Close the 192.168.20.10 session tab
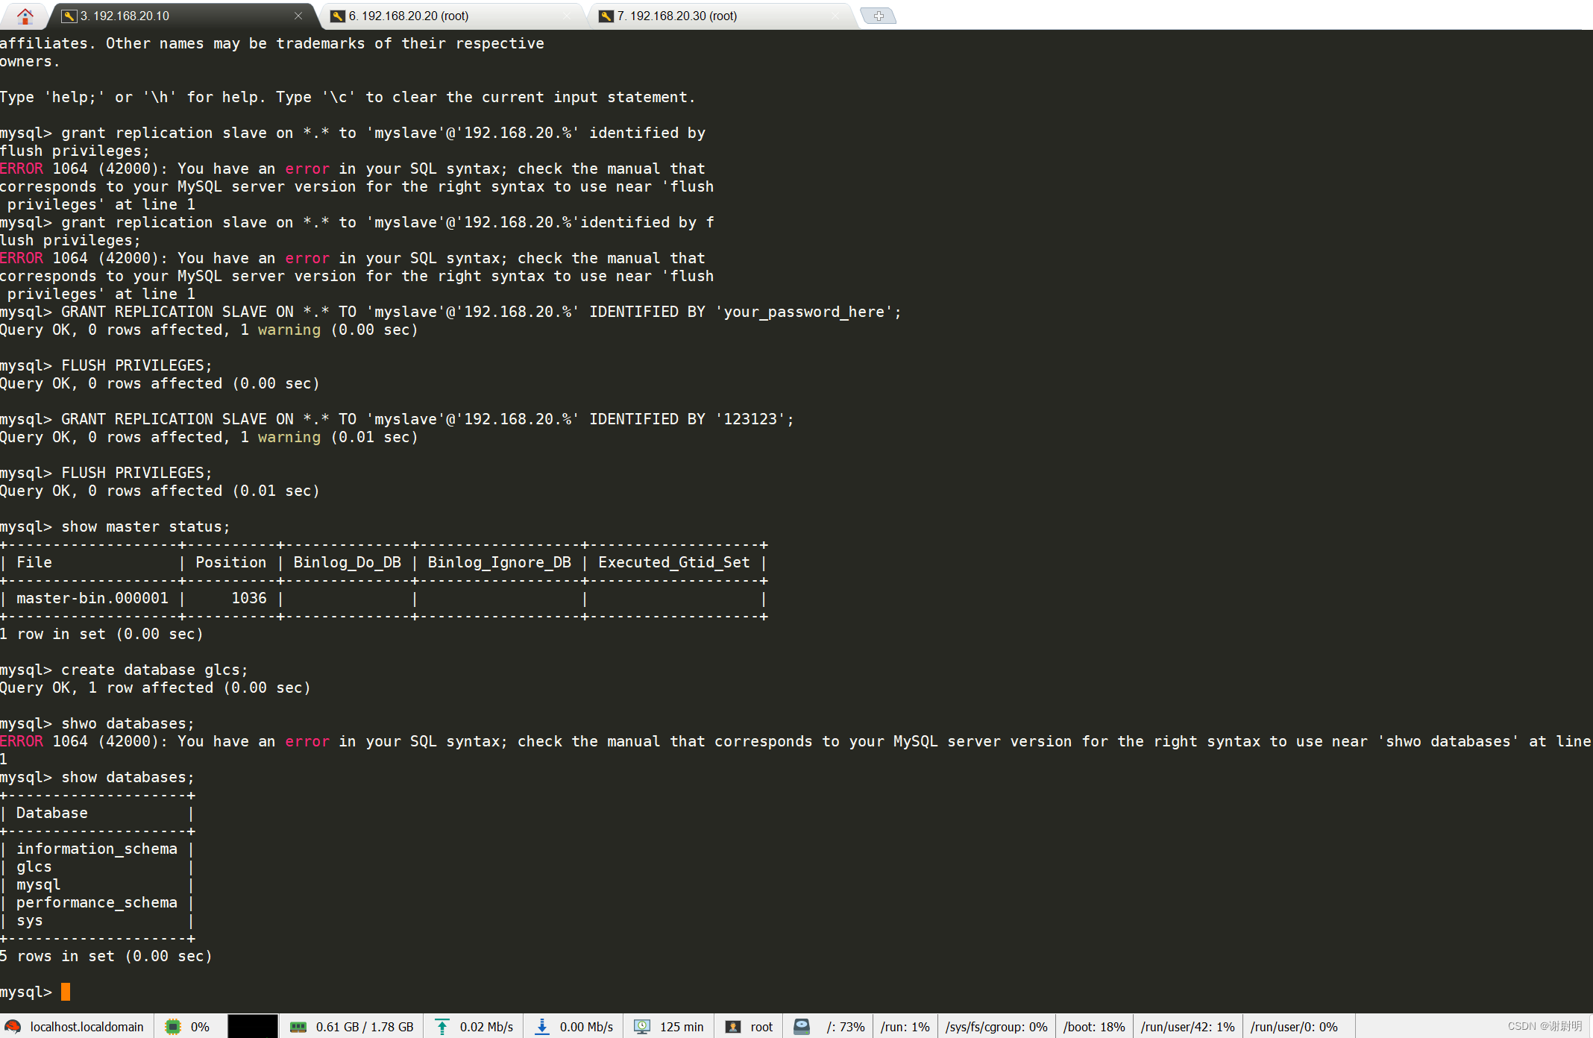 point(298,16)
